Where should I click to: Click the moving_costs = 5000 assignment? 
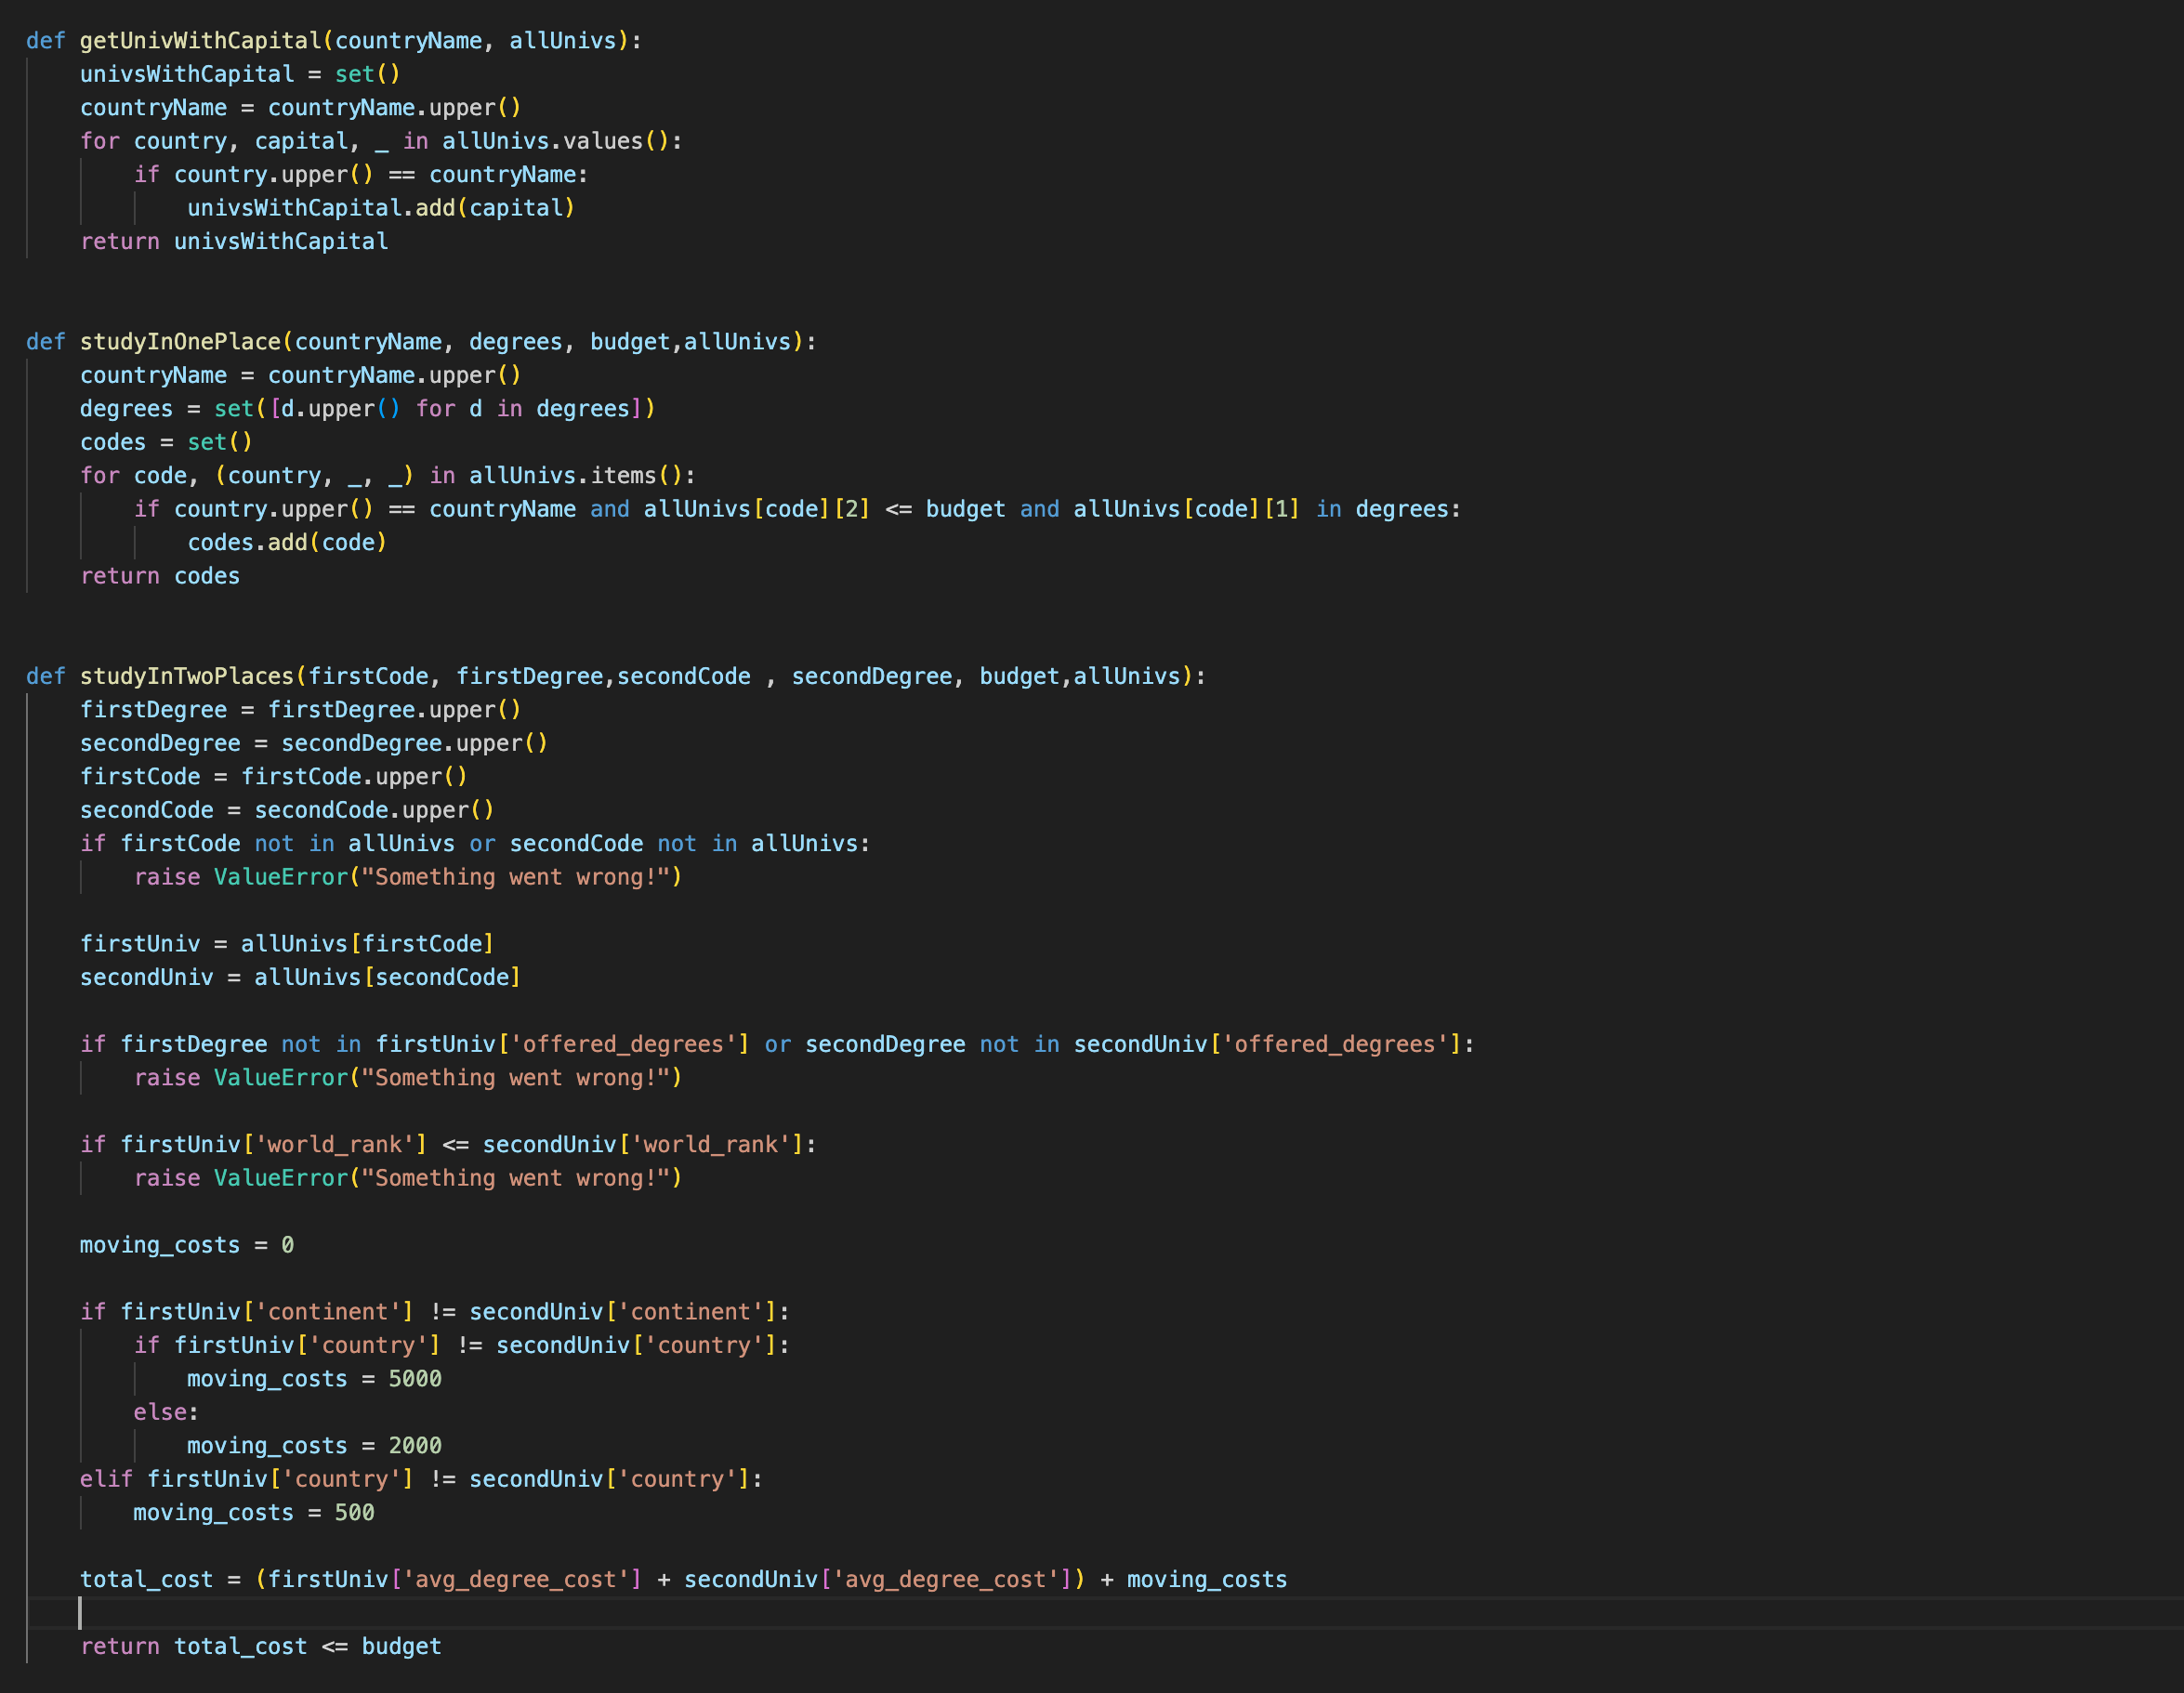tap(313, 1378)
